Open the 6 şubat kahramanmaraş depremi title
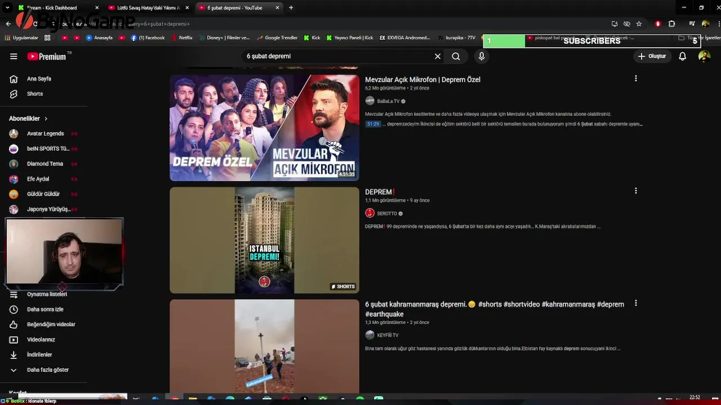The image size is (721, 405). [495, 309]
